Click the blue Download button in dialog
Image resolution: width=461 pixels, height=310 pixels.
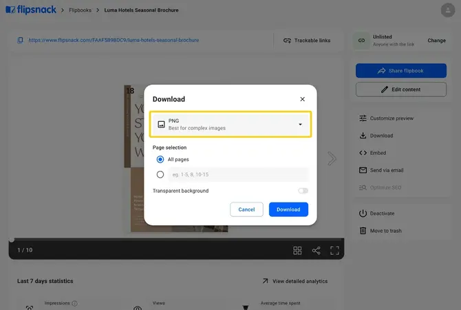coord(288,209)
